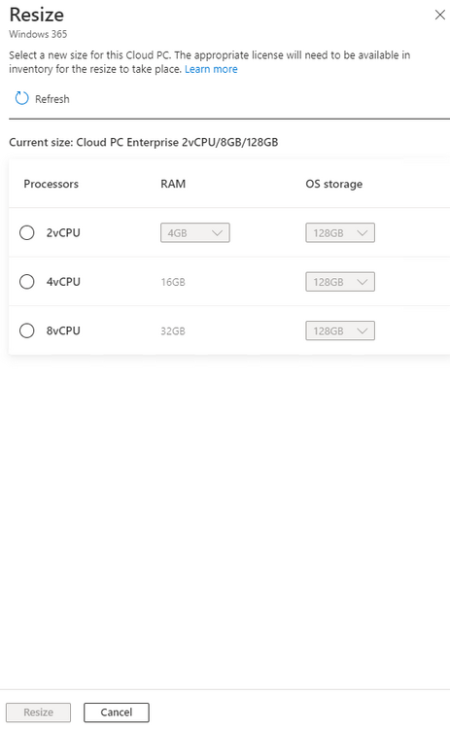The height and width of the screenshot is (729, 450).
Task: Click the Refresh text label
Action: click(x=52, y=99)
